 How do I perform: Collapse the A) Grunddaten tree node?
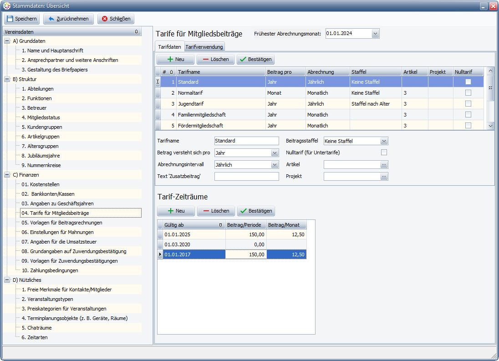click(x=7, y=41)
